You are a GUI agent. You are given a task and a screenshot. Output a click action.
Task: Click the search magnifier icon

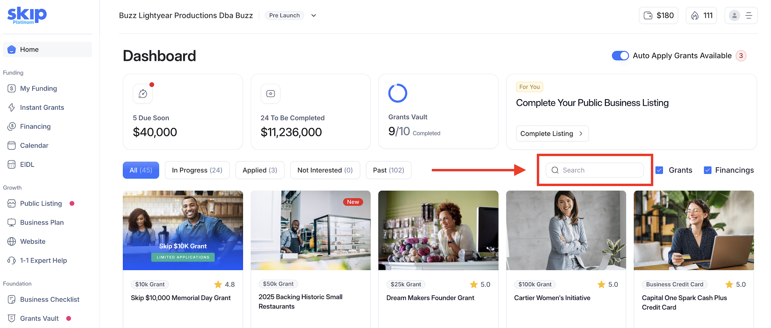pos(555,170)
